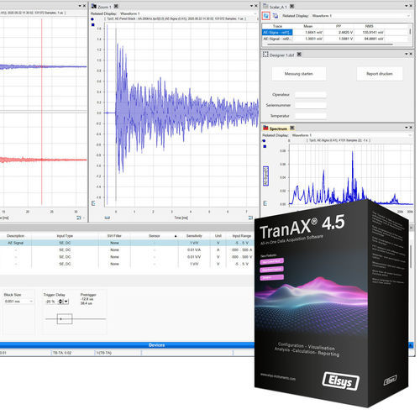Open the Designer panel options arrow
The width and height of the screenshot is (420, 420).
[x=407, y=54]
